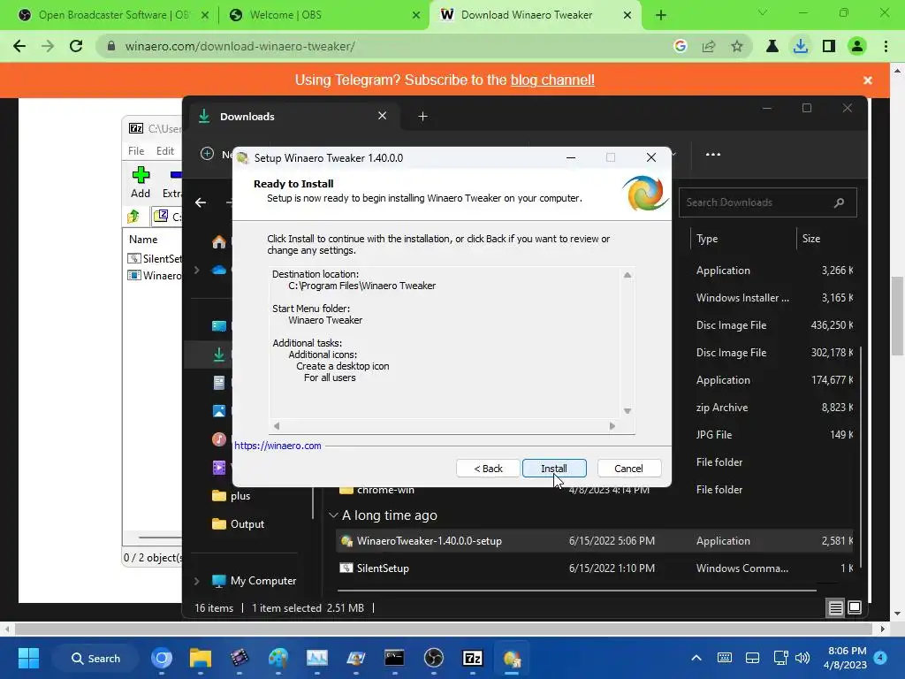Click the Music icon in Explorer sidebar
The width and height of the screenshot is (905, 679).
click(219, 439)
